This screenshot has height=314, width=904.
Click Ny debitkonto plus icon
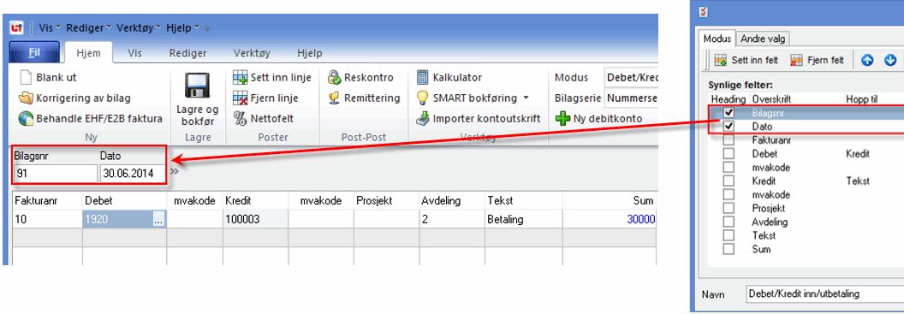(562, 119)
